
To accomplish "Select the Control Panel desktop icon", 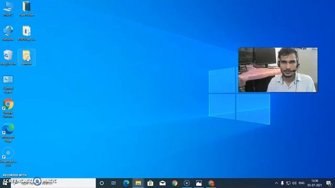I will 8,85.
